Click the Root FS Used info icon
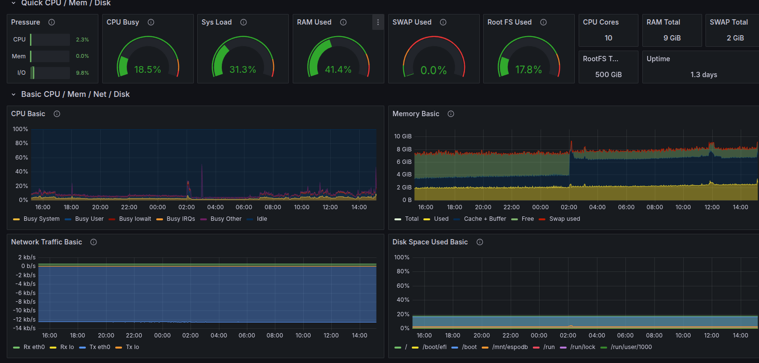 point(543,22)
